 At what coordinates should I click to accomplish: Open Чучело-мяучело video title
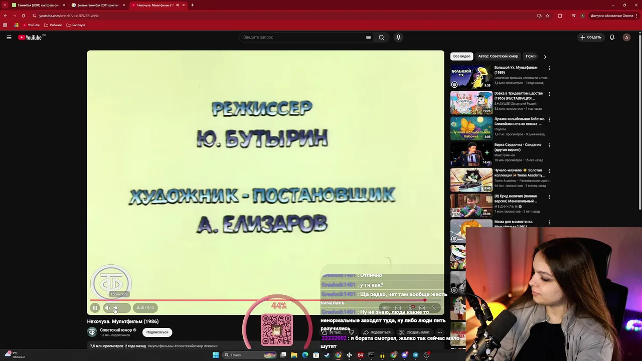[519, 172]
